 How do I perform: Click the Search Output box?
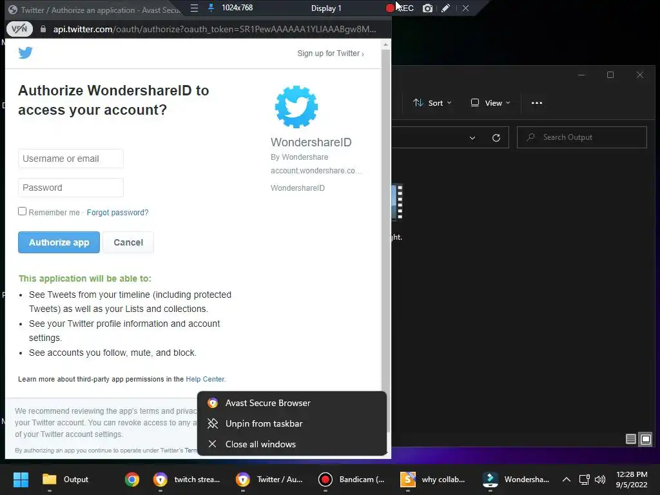click(582, 137)
